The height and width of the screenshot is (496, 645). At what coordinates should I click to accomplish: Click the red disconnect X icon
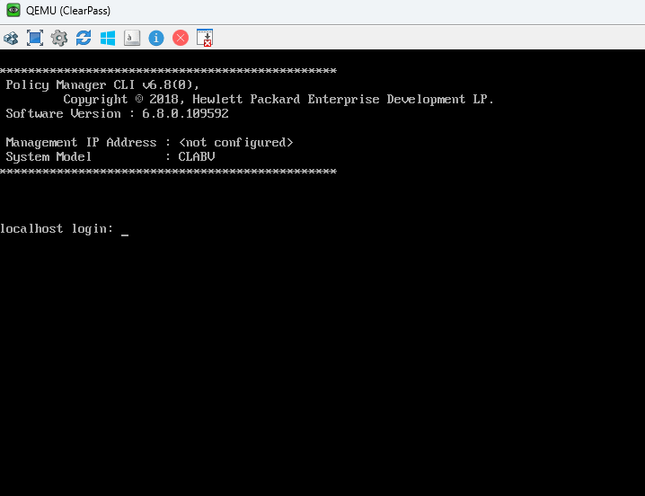[181, 39]
